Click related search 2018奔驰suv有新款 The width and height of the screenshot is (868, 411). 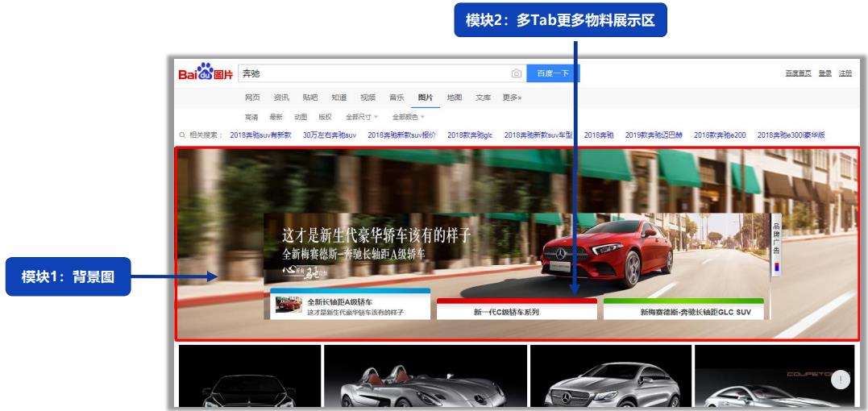coord(260,135)
